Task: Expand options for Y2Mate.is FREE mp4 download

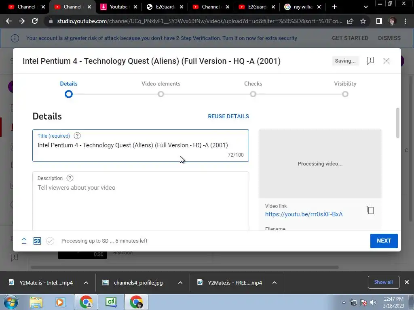Action: [x=275, y=283]
